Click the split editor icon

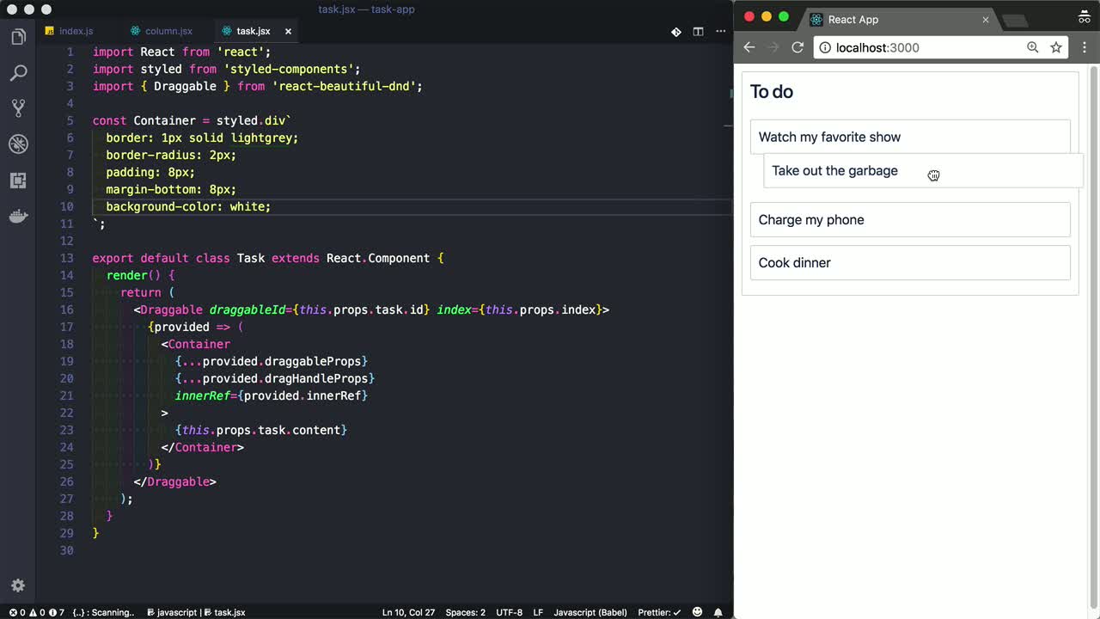tap(698, 32)
